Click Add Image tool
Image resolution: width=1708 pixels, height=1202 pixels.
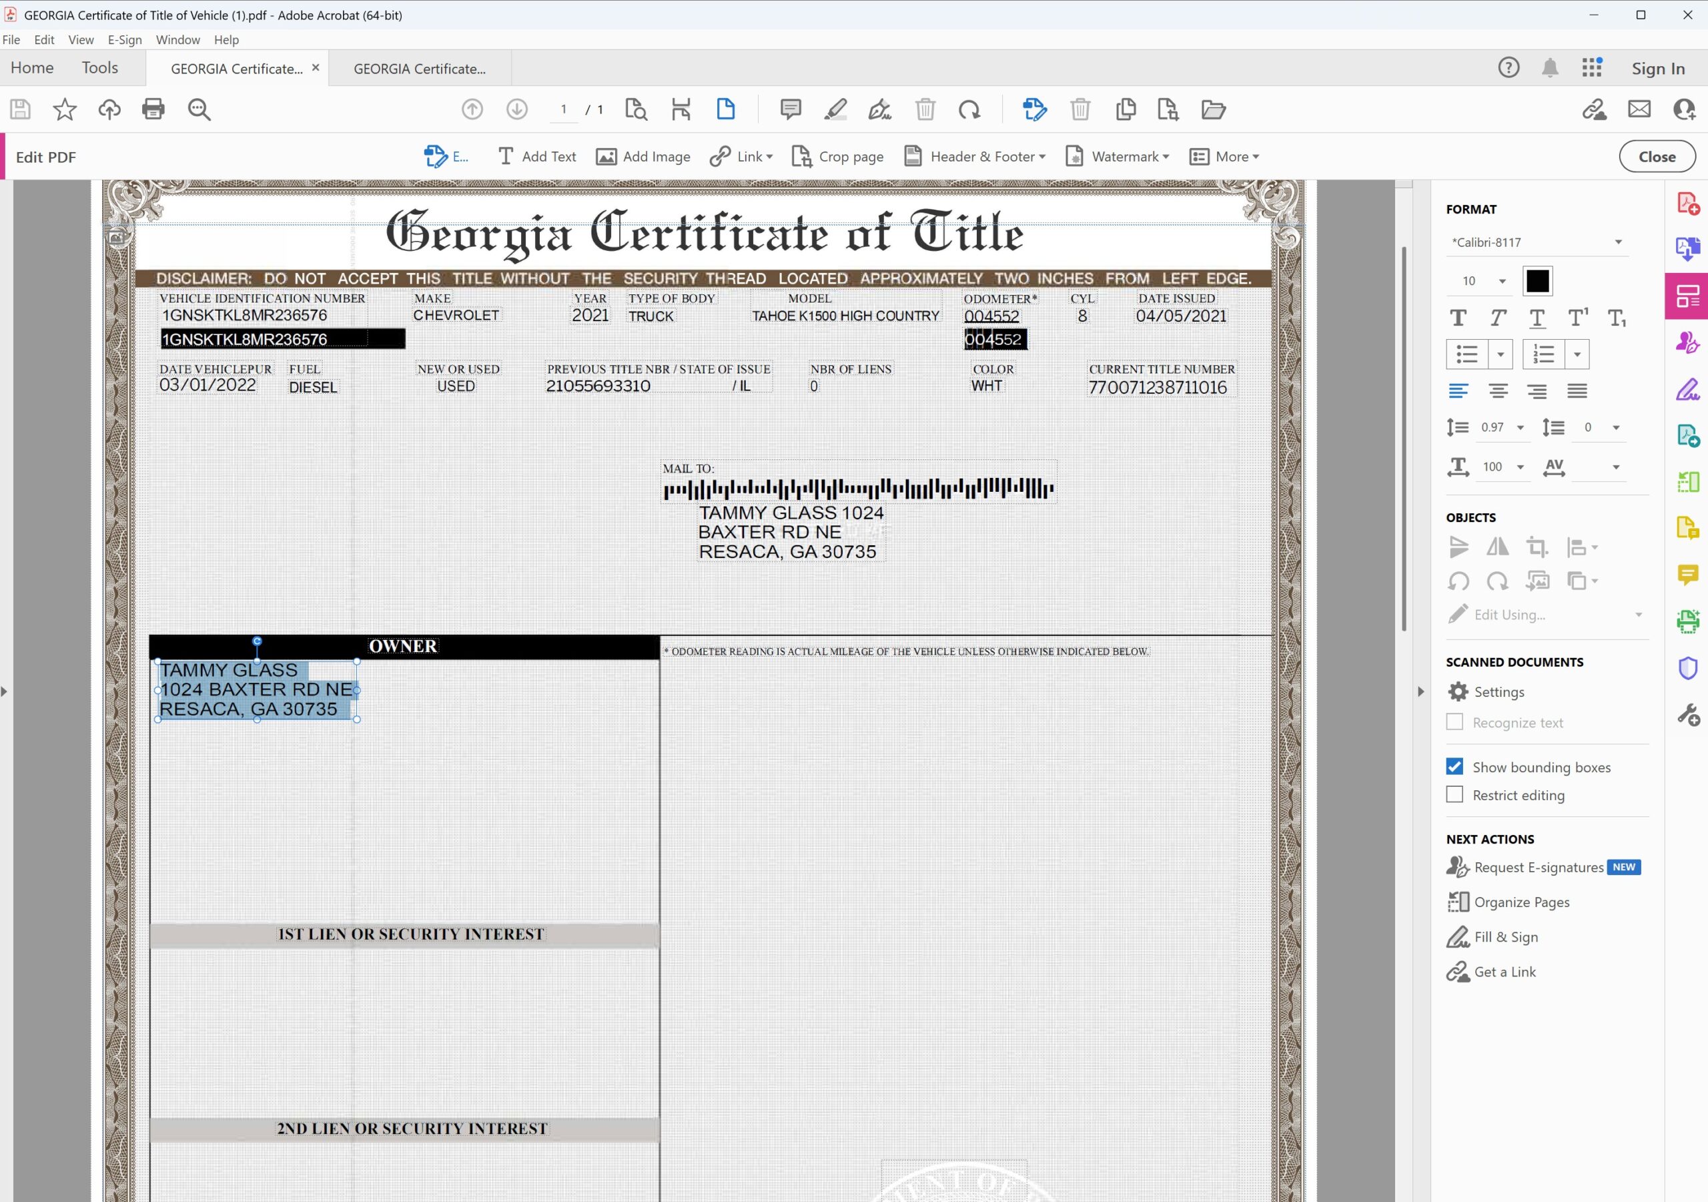coord(643,157)
